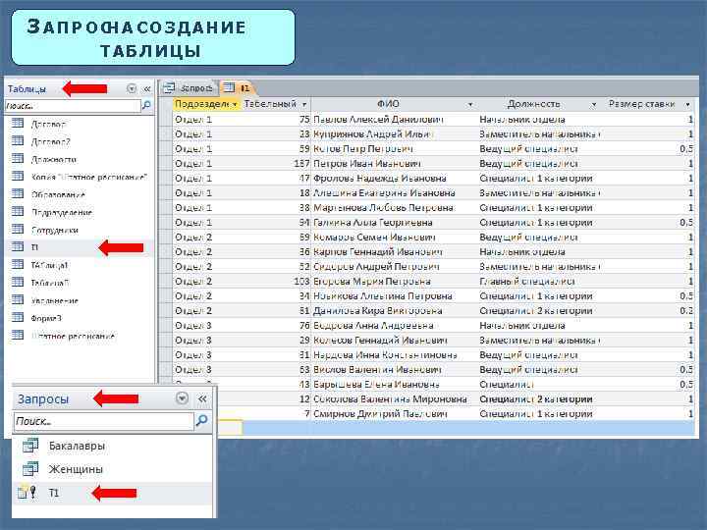
Task: Click the Управление table icon
Action: coord(17,299)
